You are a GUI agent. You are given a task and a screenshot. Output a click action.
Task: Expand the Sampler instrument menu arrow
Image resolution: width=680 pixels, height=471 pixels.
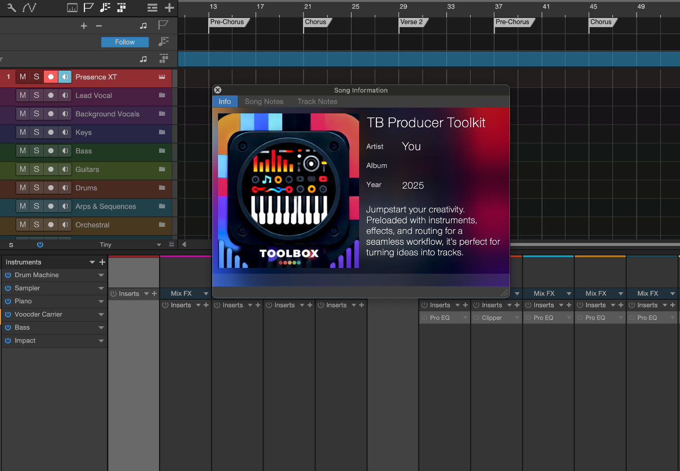point(101,288)
